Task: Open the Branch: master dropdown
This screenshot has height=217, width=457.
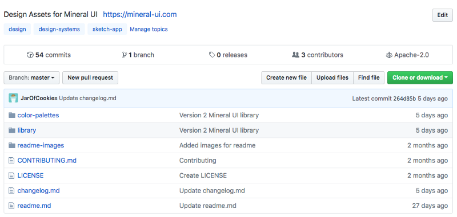Action: (31, 78)
